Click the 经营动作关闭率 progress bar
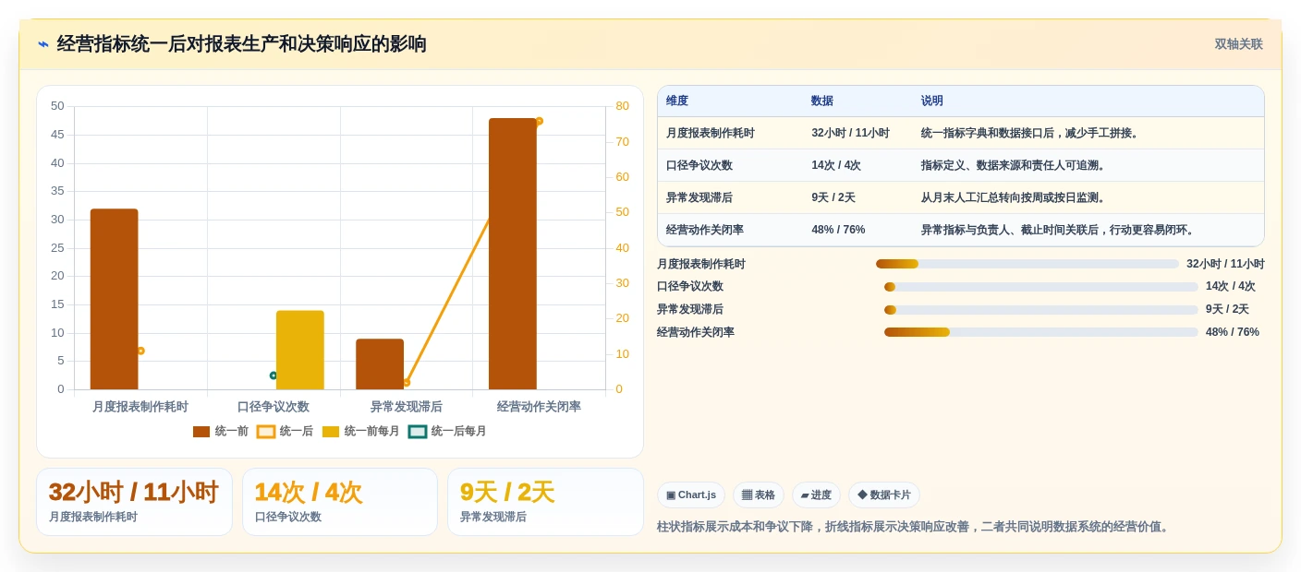This screenshot has height=572, width=1301. [x=1041, y=332]
